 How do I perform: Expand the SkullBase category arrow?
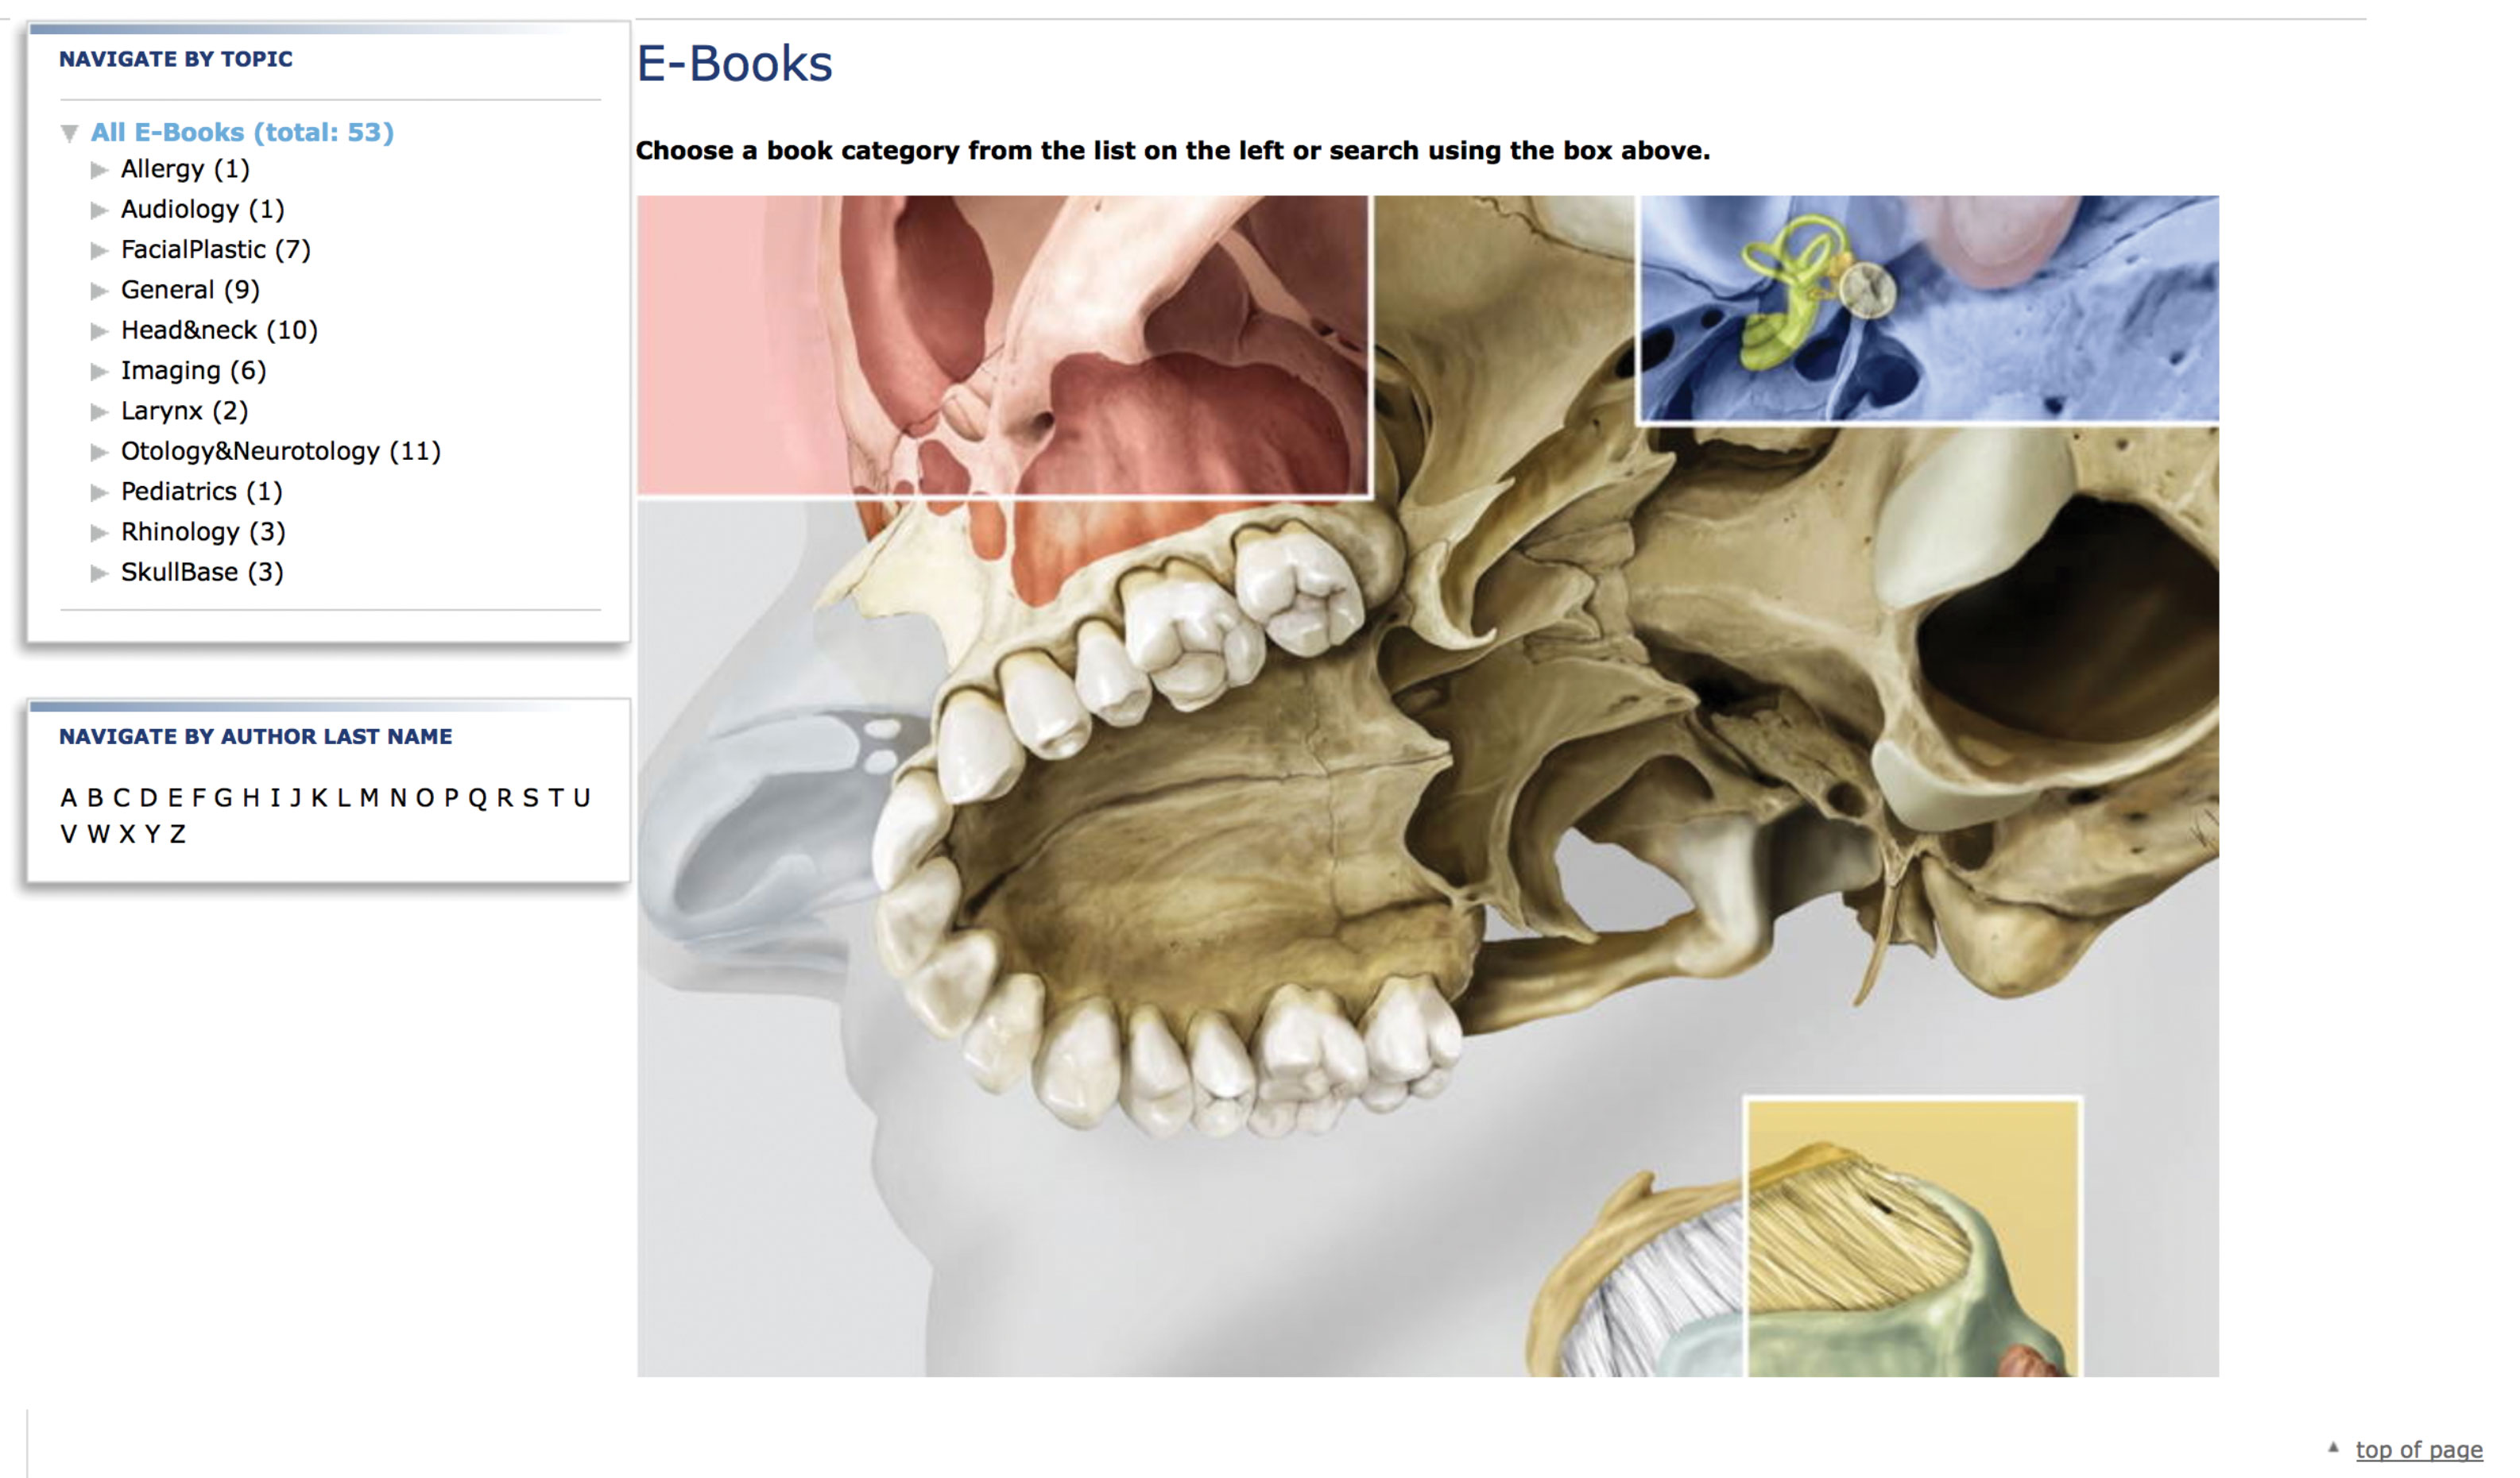(x=99, y=573)
